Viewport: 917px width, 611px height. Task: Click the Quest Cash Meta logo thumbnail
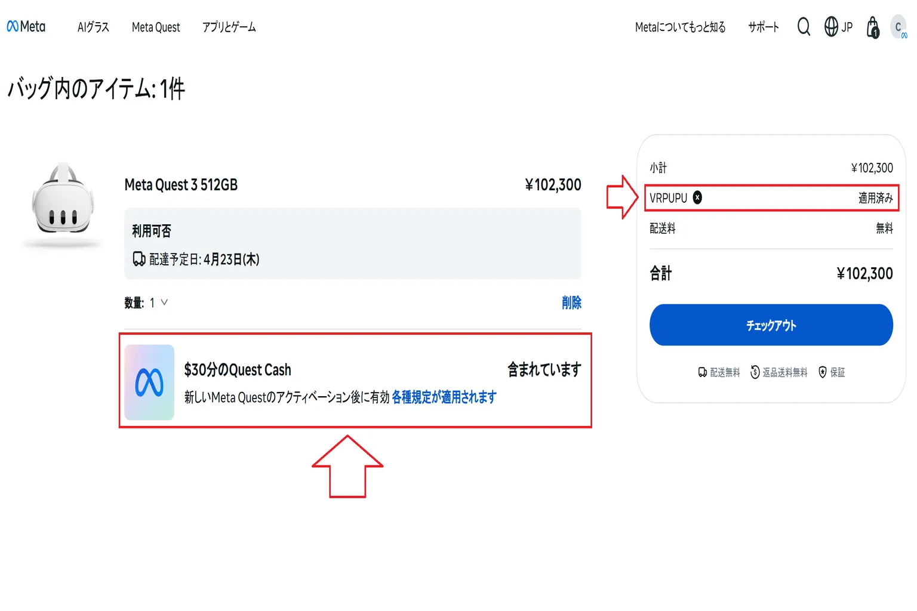tap(149, 382)
